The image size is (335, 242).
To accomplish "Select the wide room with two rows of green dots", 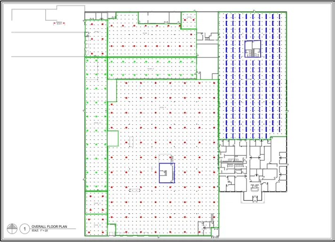I will point(152,68).
